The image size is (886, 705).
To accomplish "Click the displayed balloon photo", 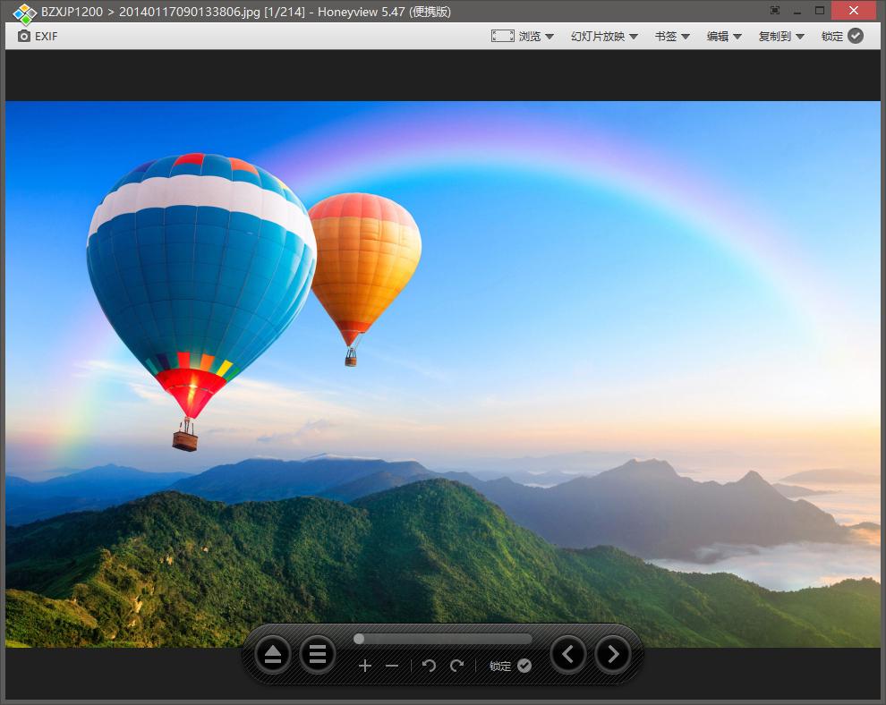I will pyautogui.click(x=443, y=374).
